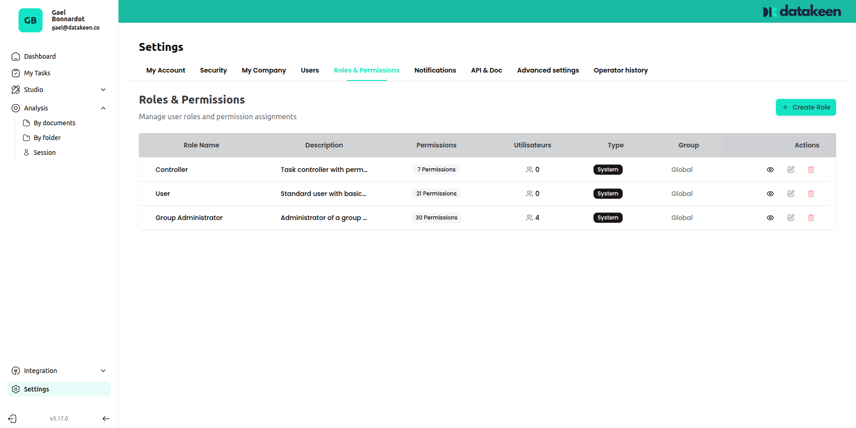The height and width of the screenshot is (428, 856).
Task: Open analysis By documents
Action: pyautogui.click(x=54, y=122)
